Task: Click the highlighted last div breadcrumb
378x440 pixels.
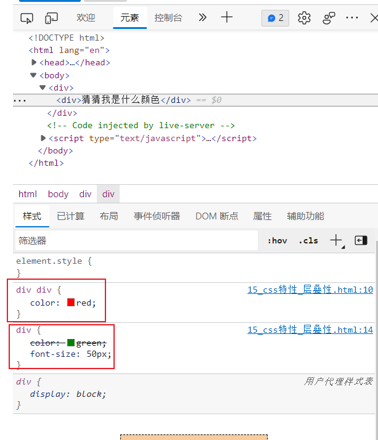Action: click(108, 194)
